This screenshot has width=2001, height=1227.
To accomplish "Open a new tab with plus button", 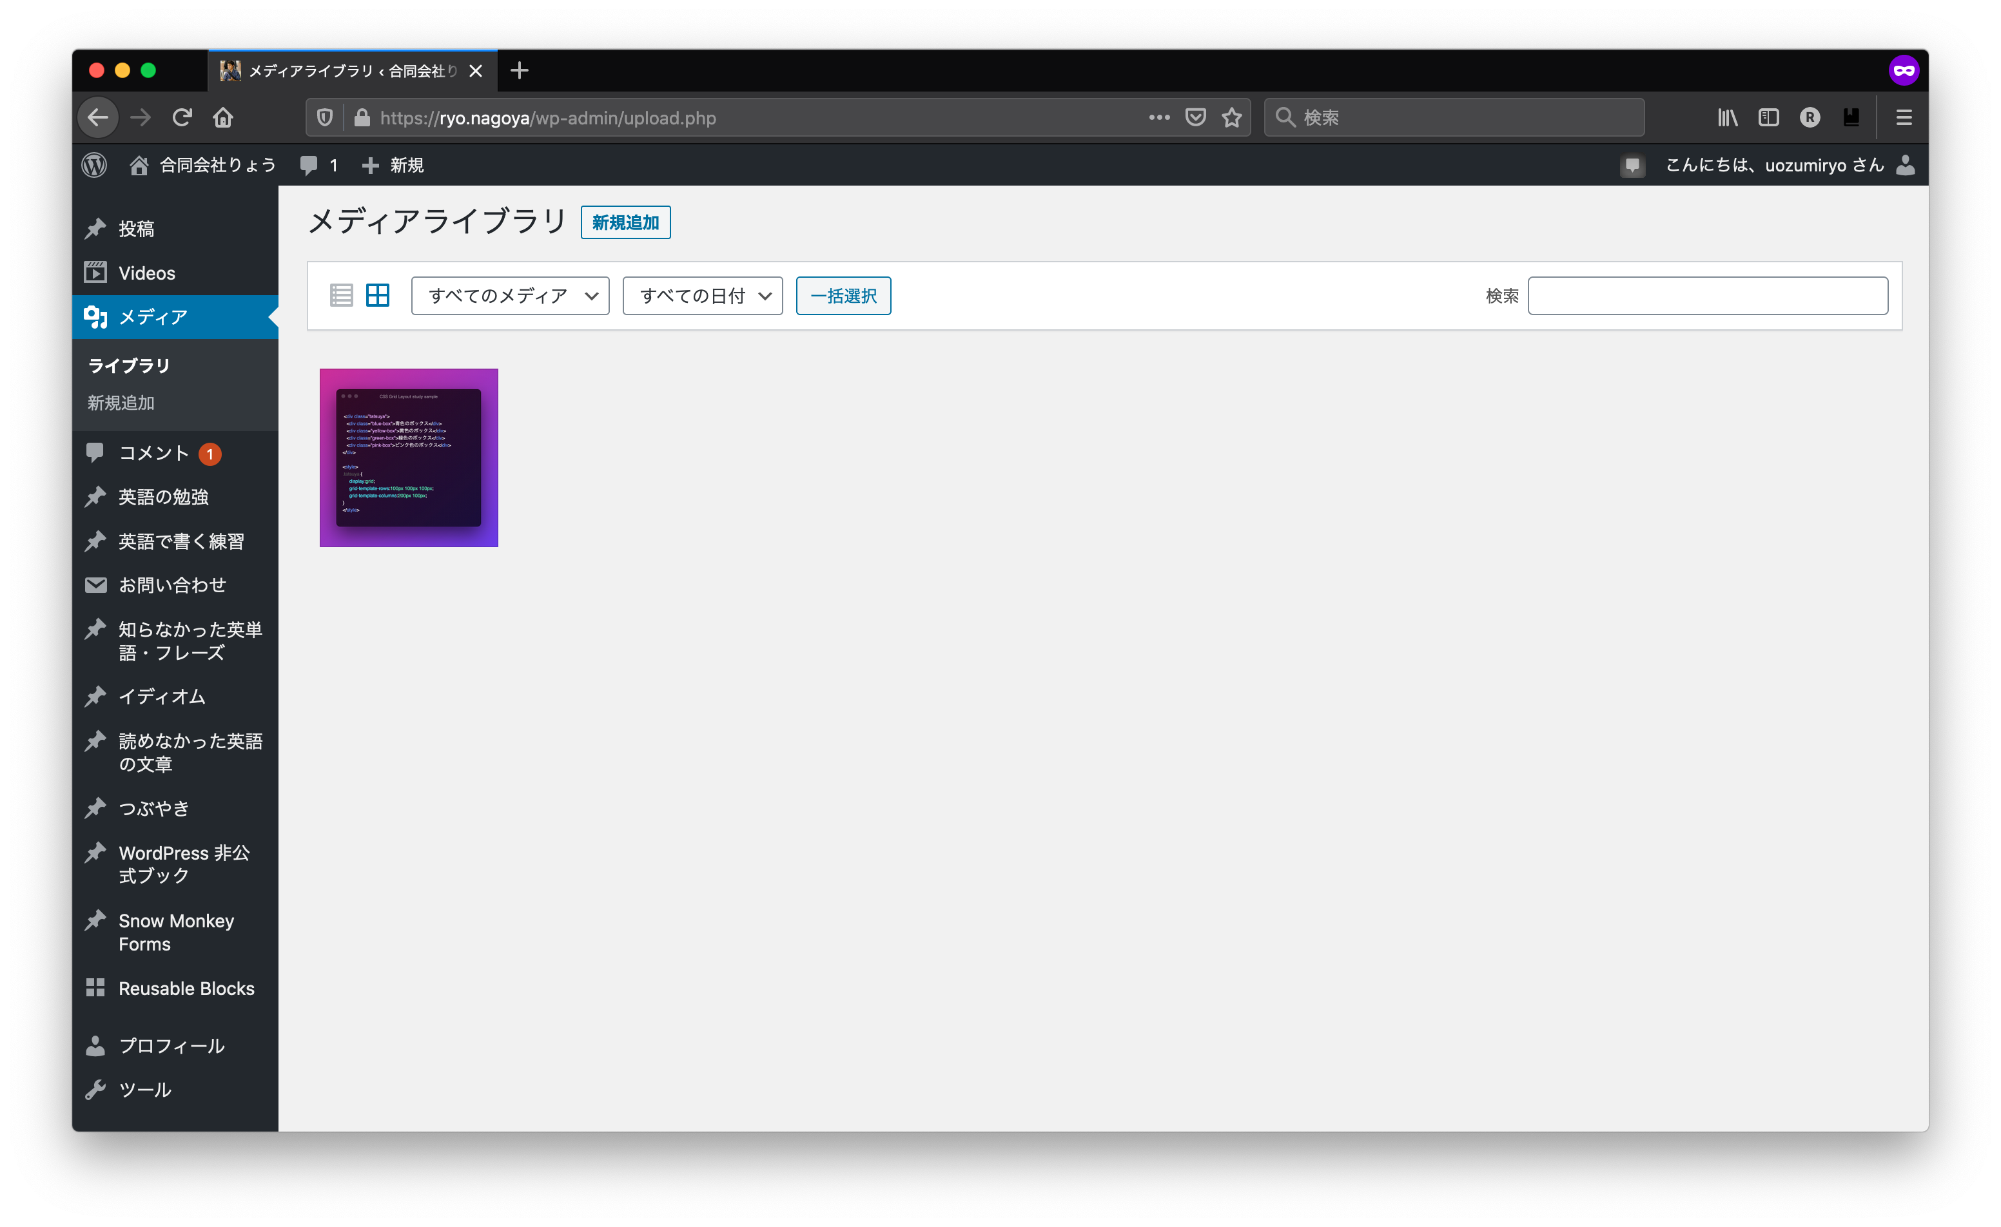I will tap(520, 71).
